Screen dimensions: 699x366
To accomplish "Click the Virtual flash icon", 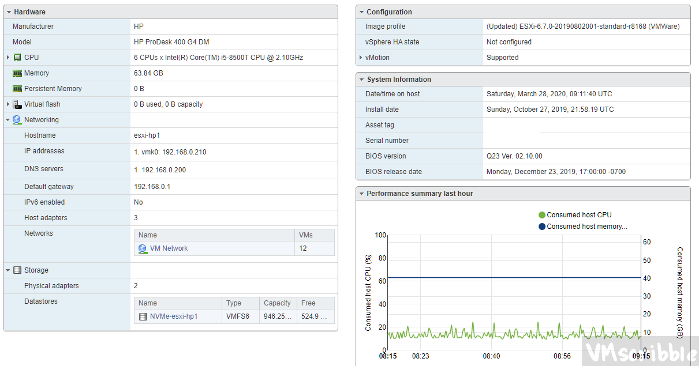I will click(17, 104).
